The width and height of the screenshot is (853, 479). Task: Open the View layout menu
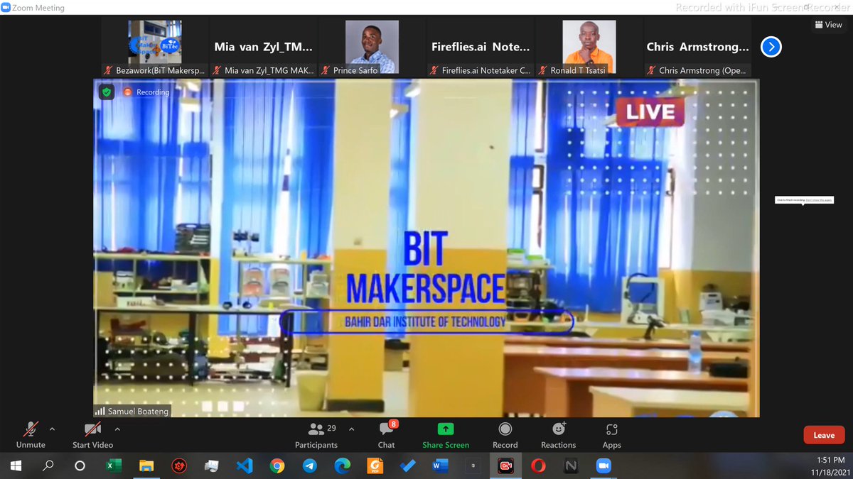click(x=829, y=25)
